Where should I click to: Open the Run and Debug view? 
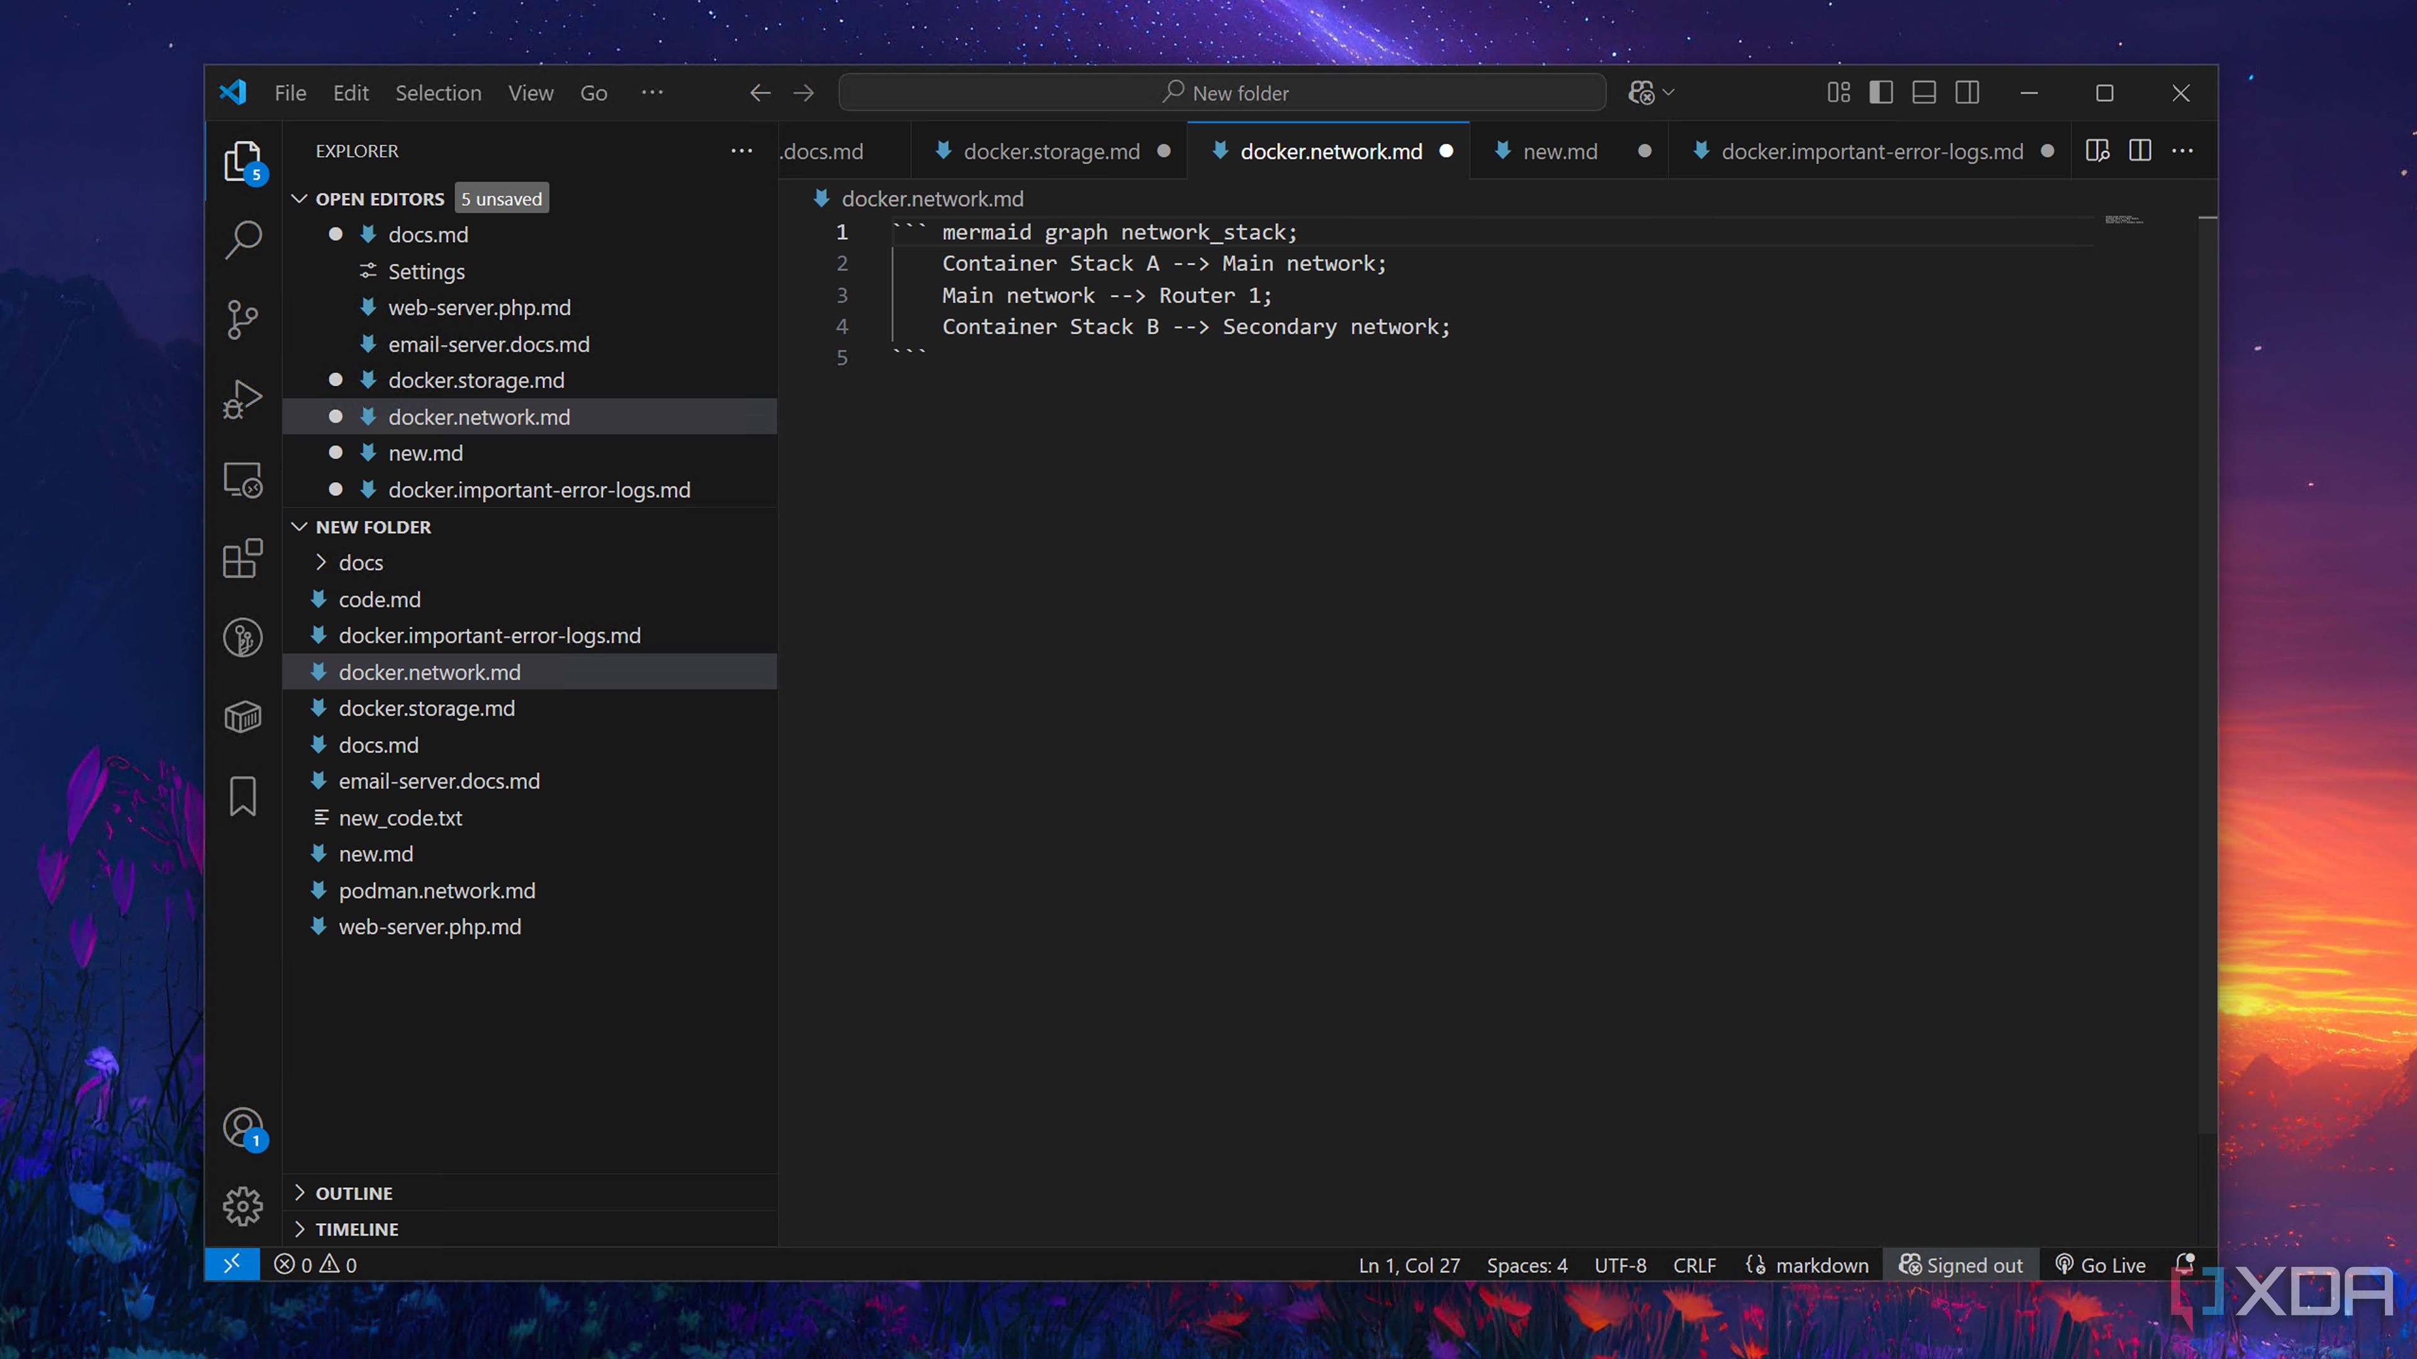pos(243,400)
